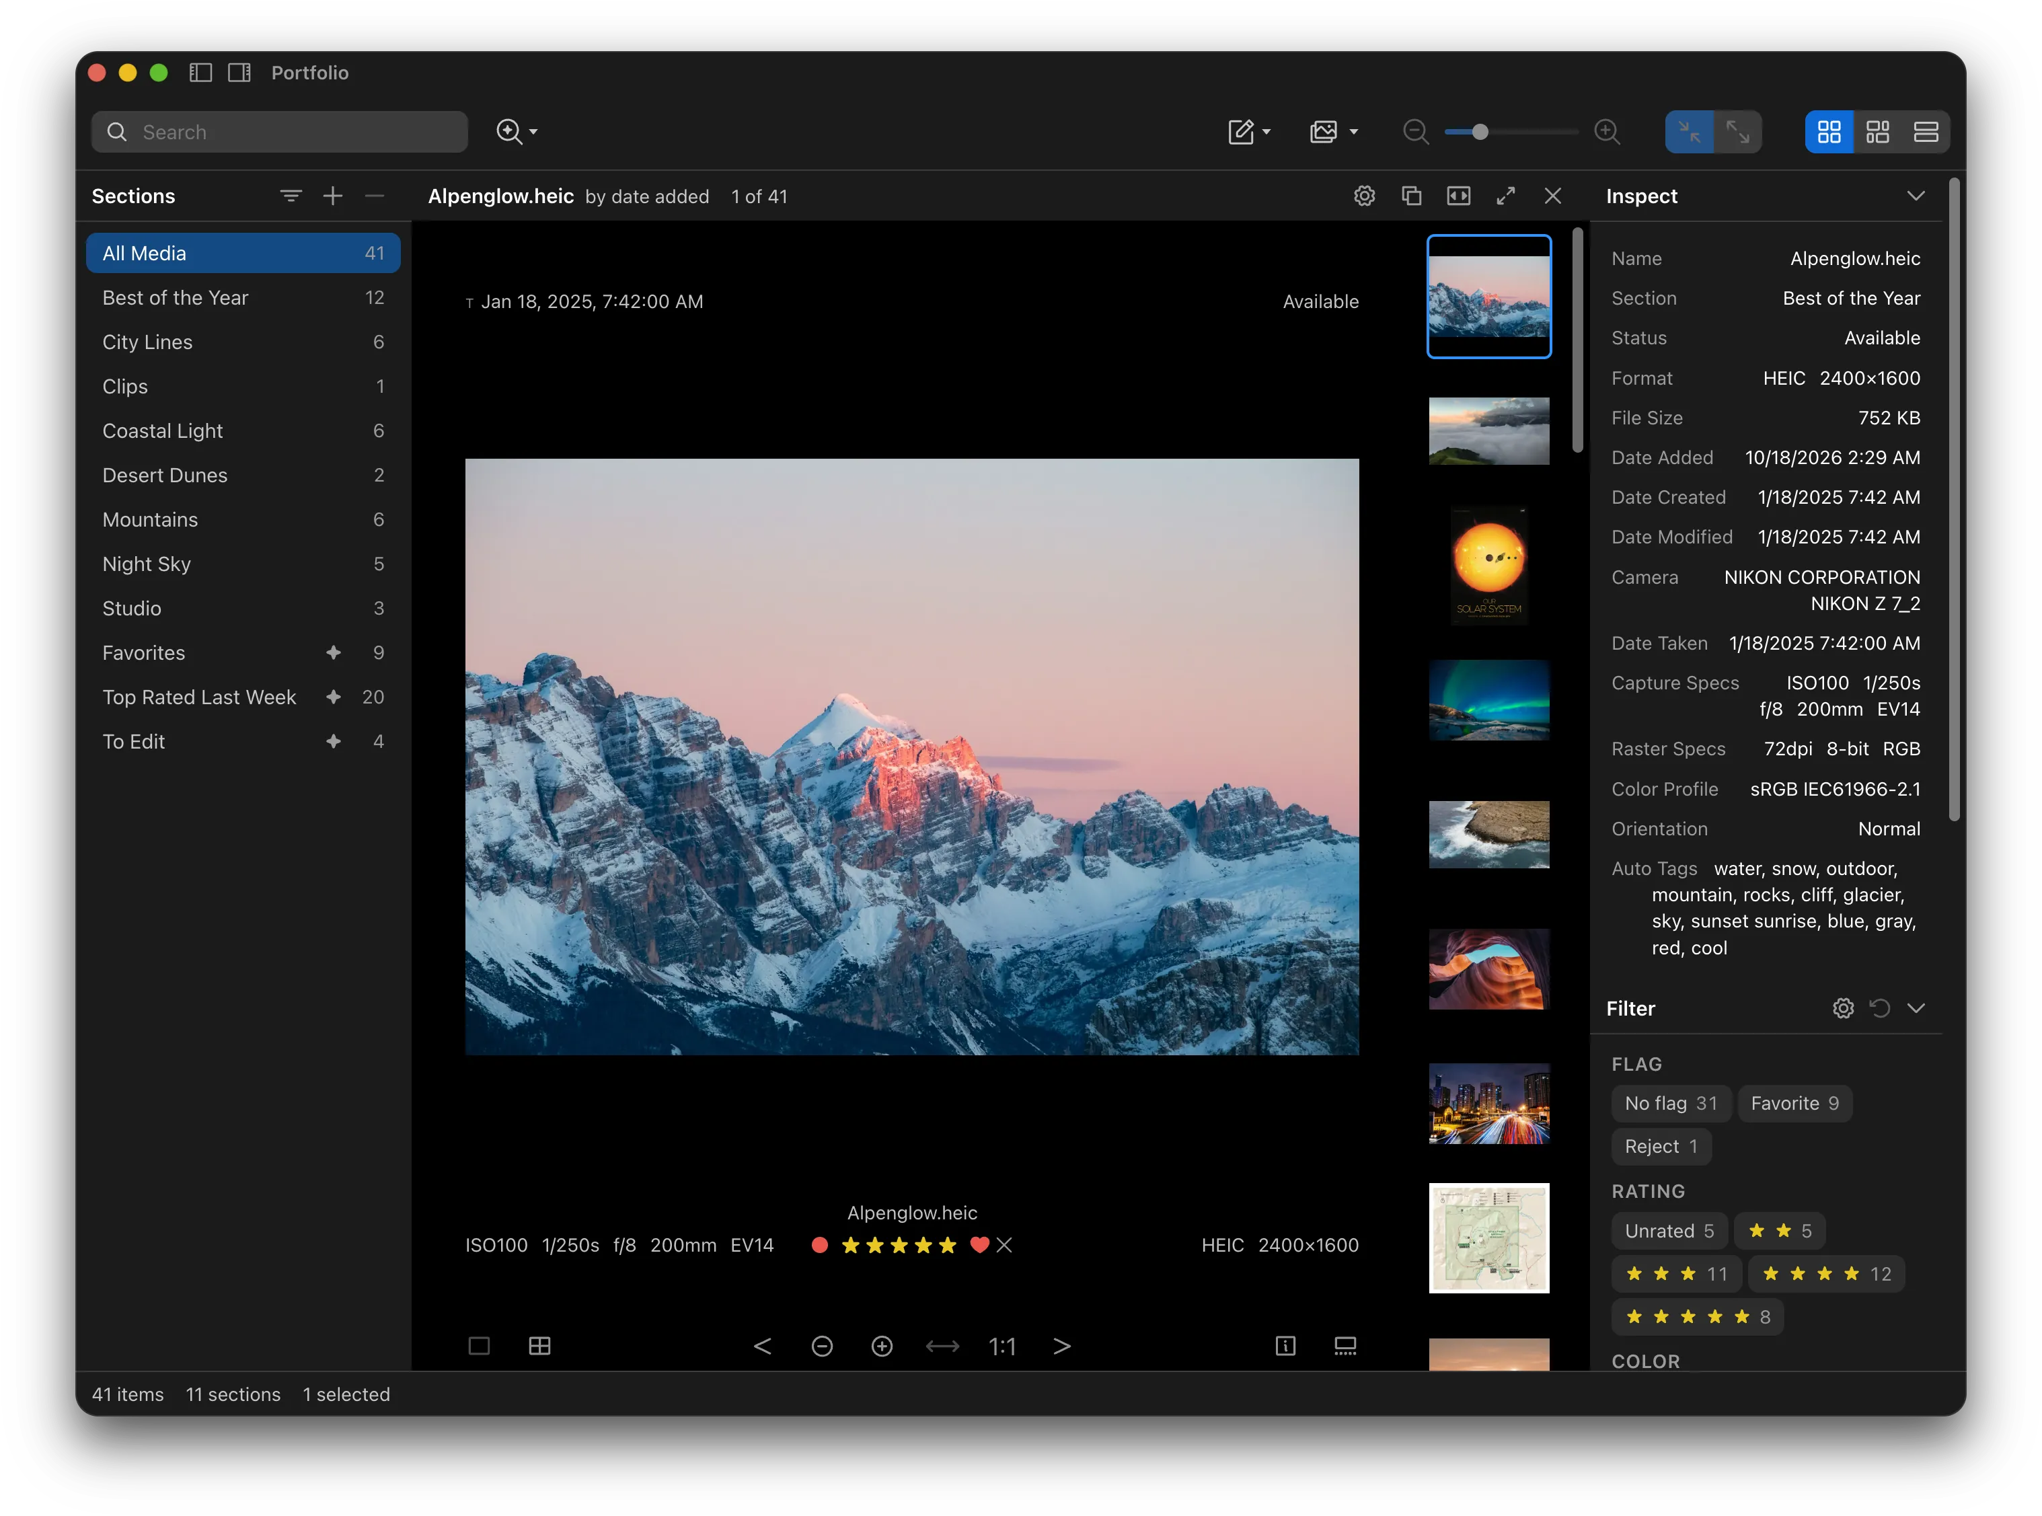
Task: Reset filters with the undo arrow icon
Action: [x=1879, y=1008]
